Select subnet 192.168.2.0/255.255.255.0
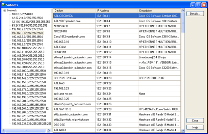 [x=27, y=29]
